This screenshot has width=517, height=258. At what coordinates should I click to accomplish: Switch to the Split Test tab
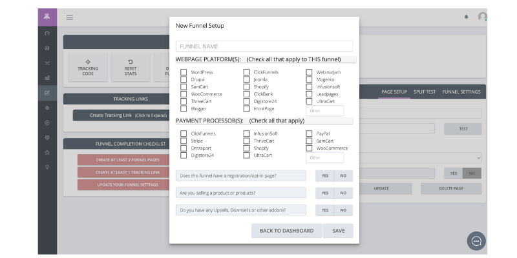pyautogui.click(x=425, y=92)
